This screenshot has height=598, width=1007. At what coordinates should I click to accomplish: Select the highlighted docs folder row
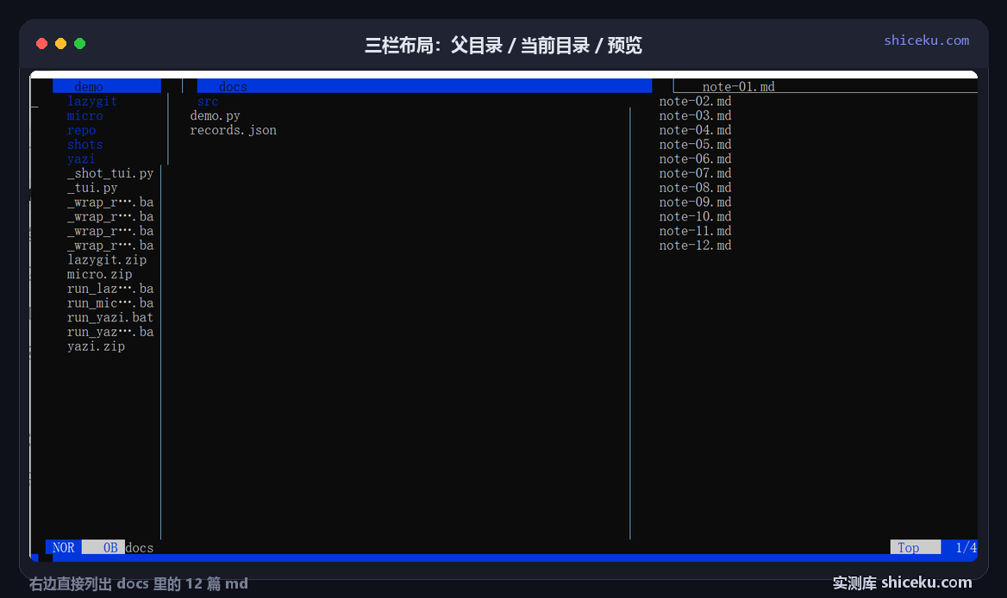coord(424,87)
